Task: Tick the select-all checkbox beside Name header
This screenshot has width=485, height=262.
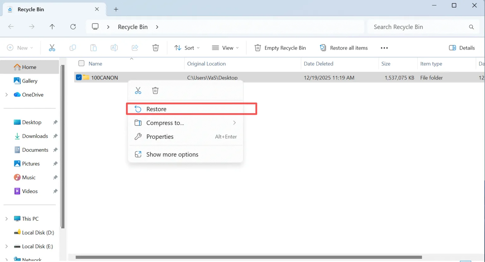Action: click(81, 63)
